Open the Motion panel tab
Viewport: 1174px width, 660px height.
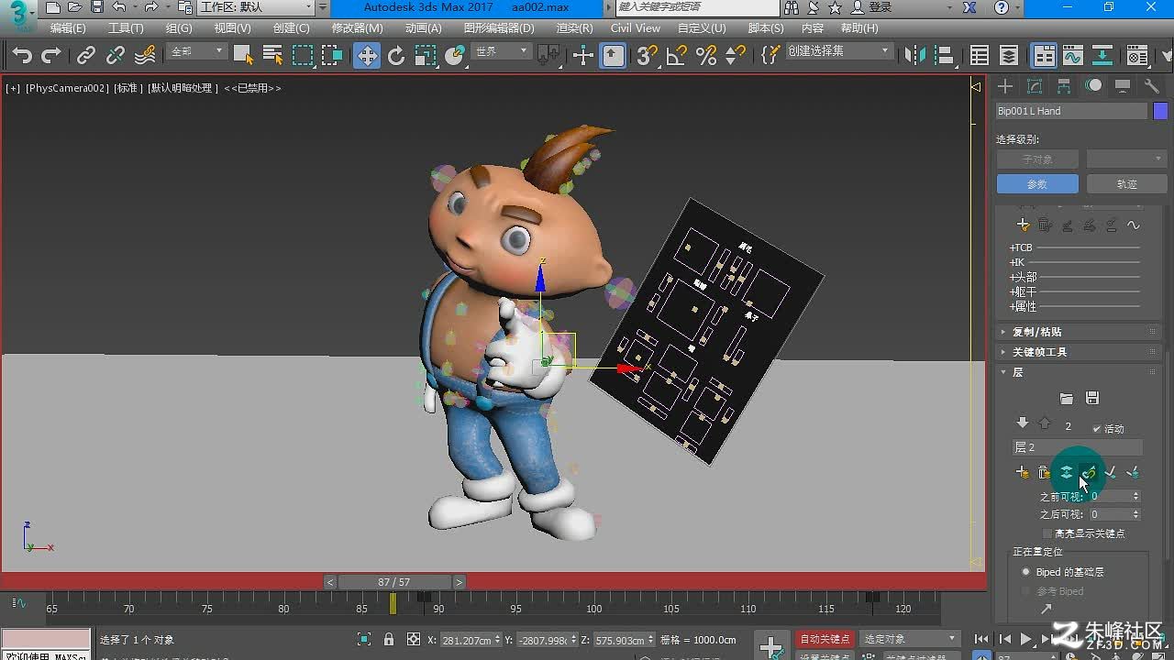point(1093,86)
